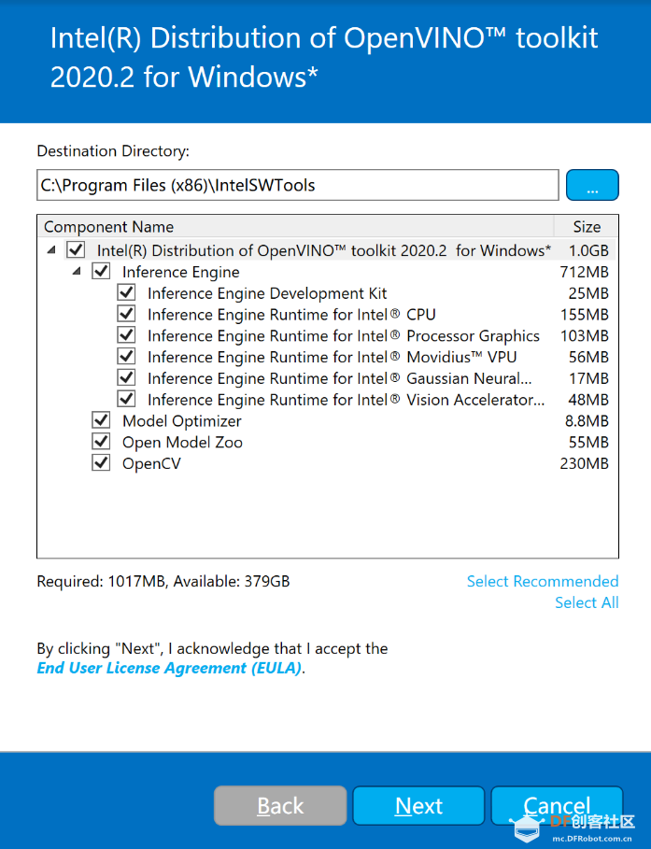651x849 pixels.
Task: Click the Component Name column header
Action: [296, 226]
